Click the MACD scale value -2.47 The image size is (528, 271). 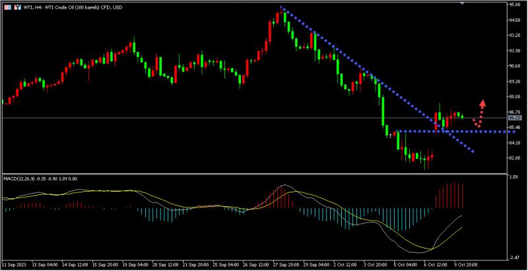click(x=513, y=258)
